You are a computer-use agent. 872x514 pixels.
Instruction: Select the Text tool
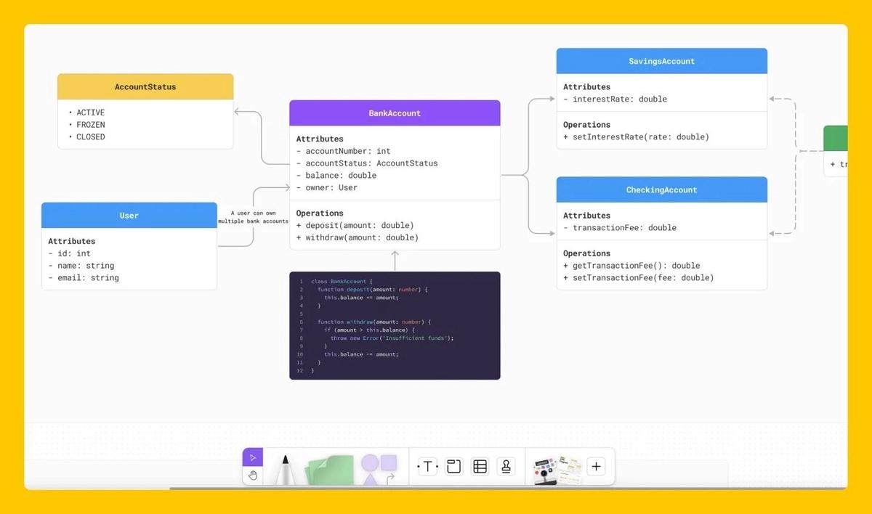pos(427,465)
